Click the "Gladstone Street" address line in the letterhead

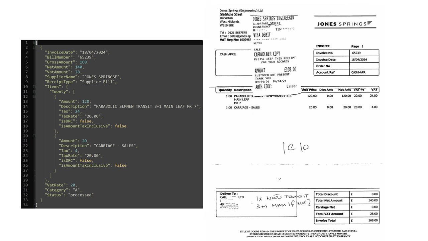tap(231, 14)
